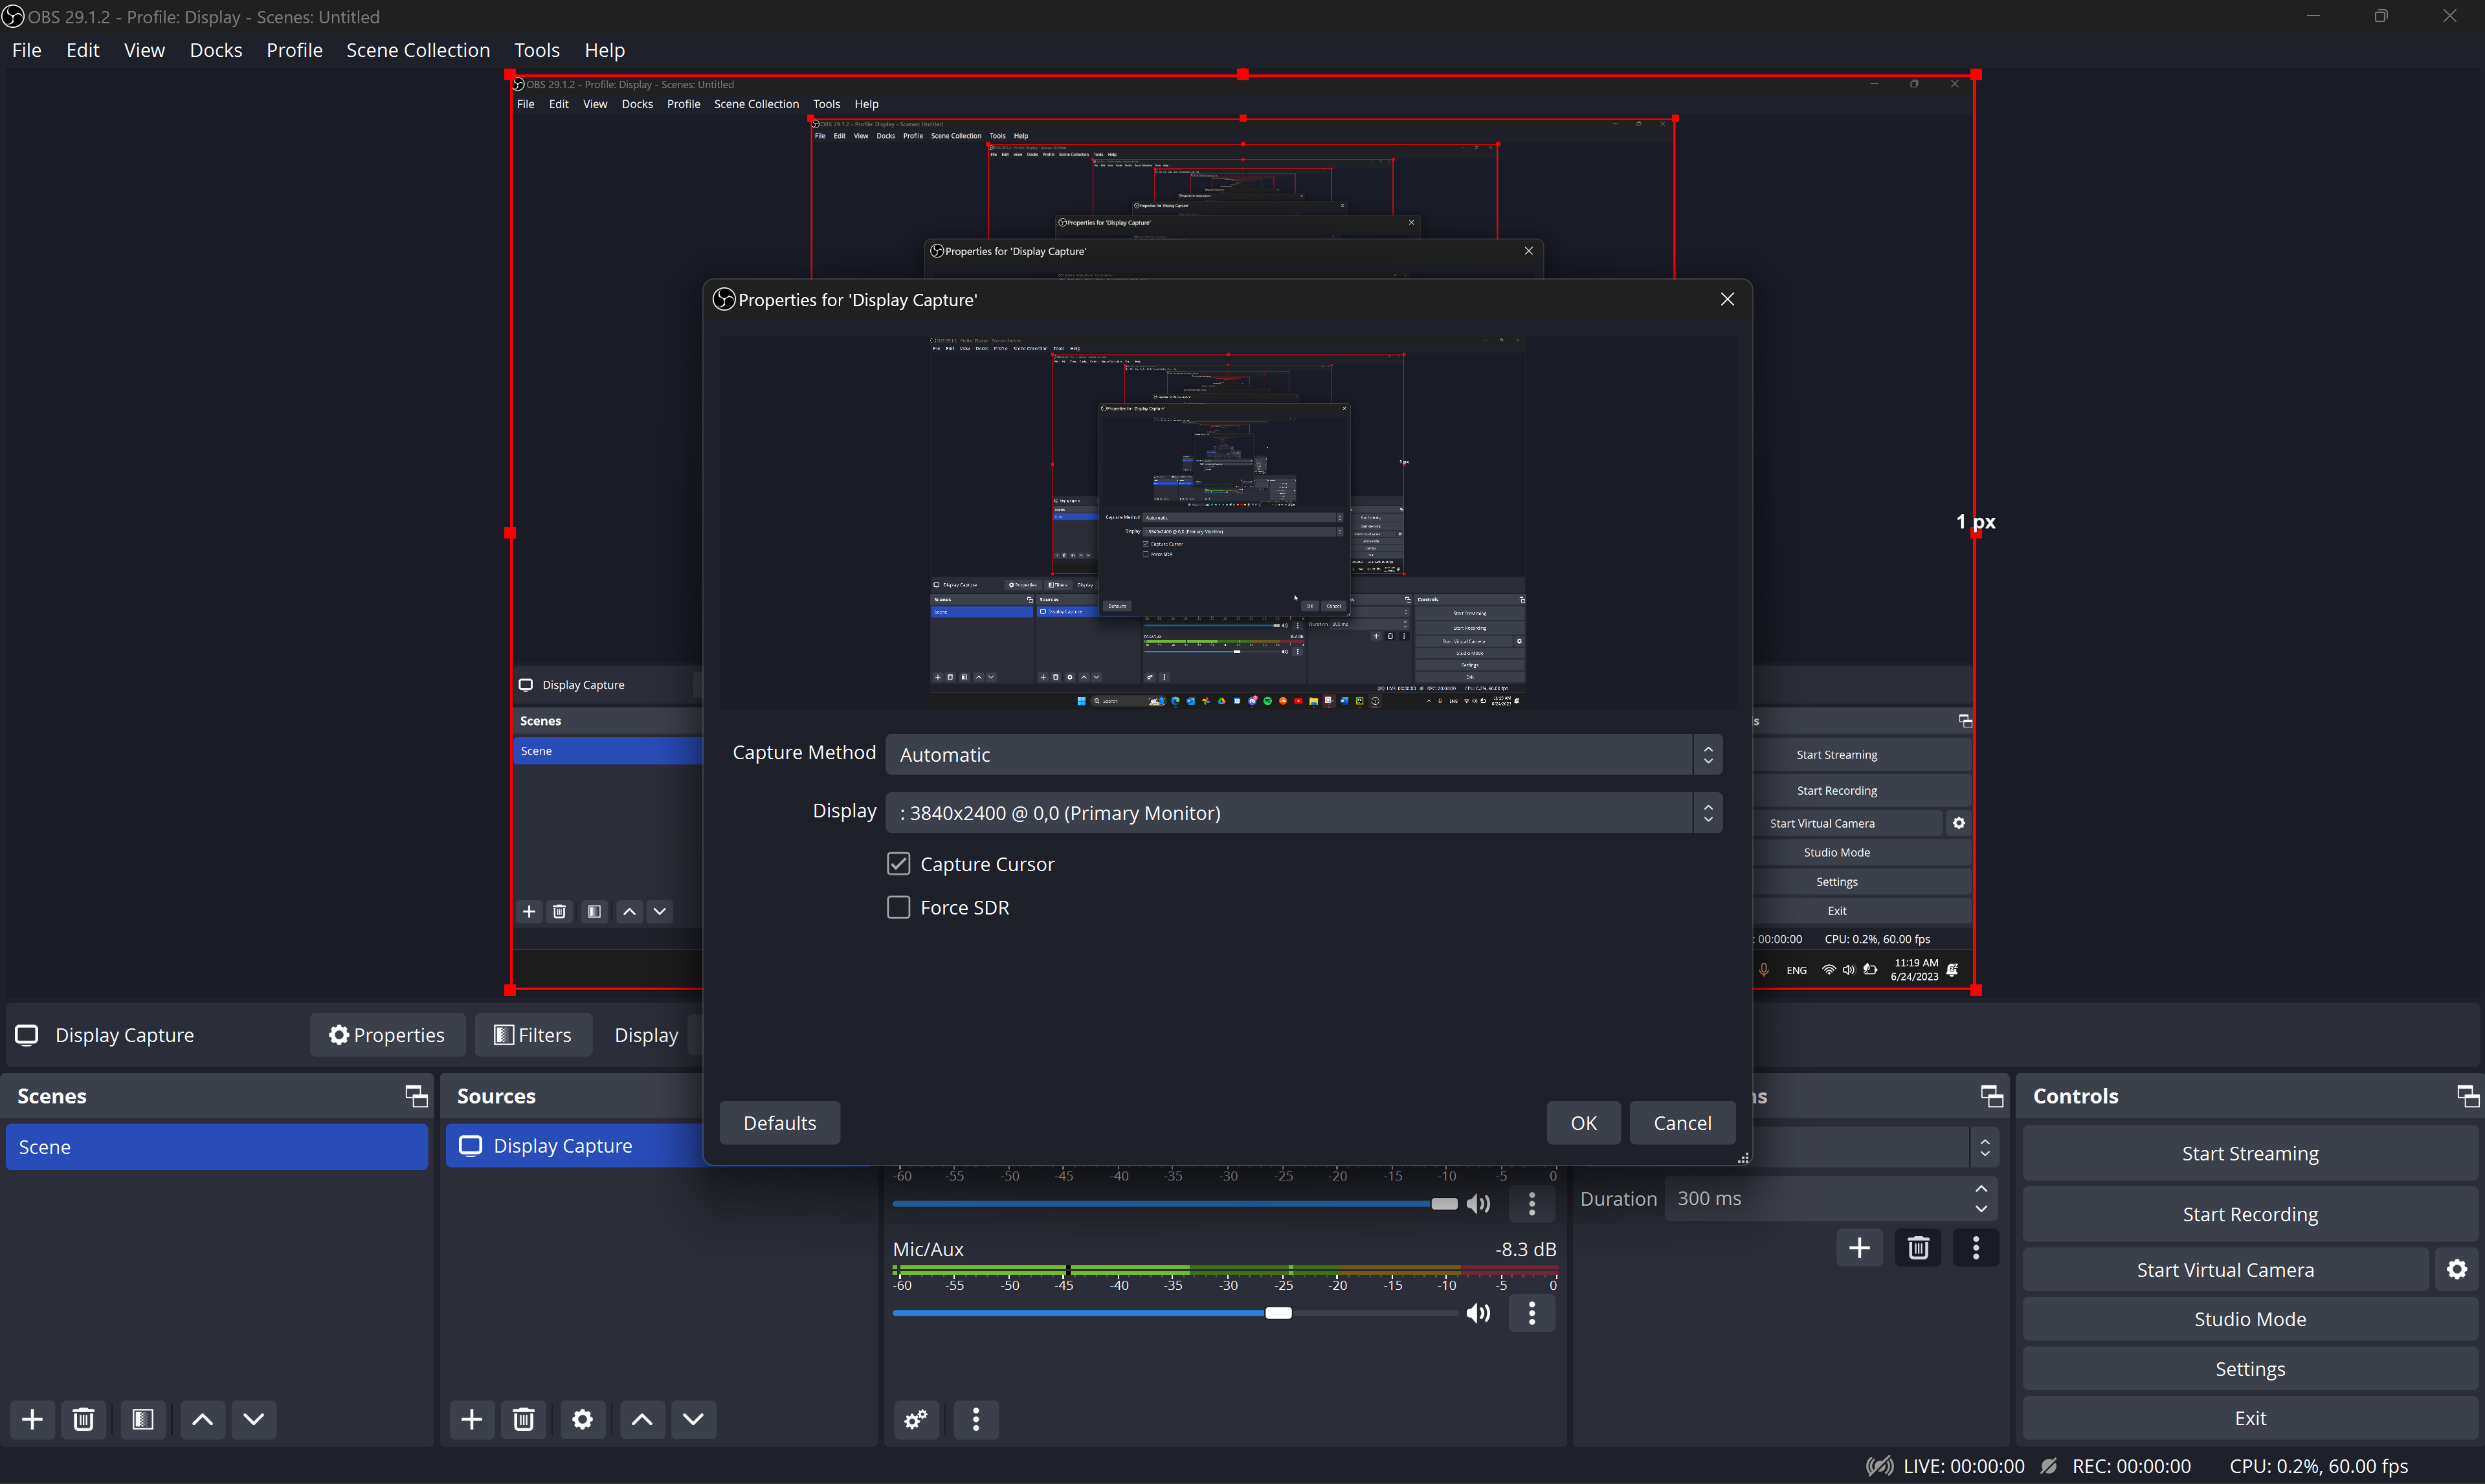This screenshot has width=2485, height=1484.
Task: Add a new source with plus icon
Action: (471, 1419)
